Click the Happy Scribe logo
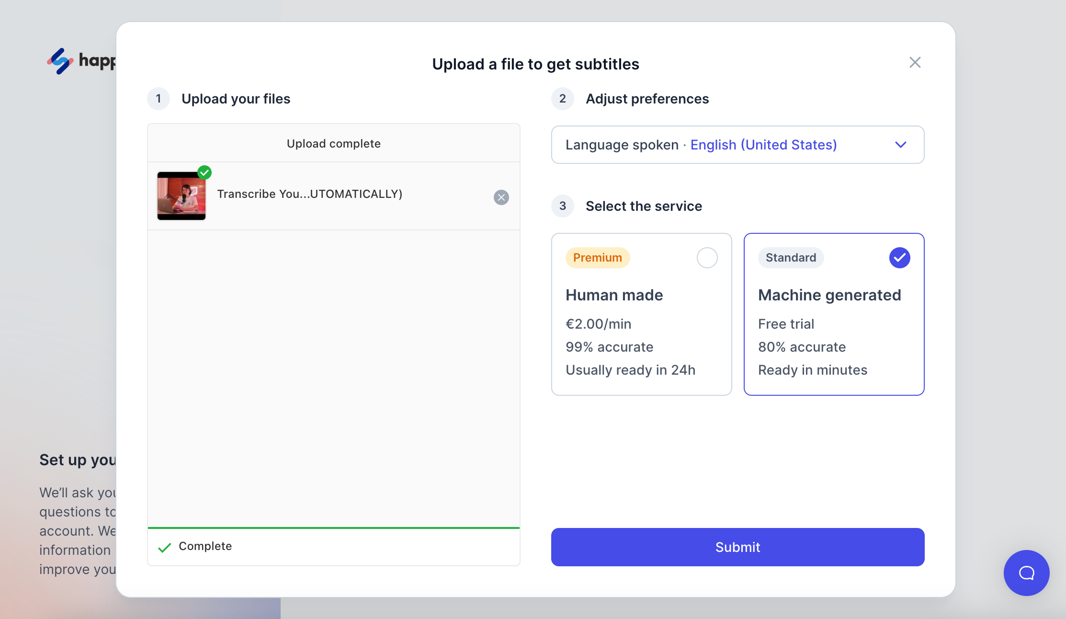 click(x=61, y=61)
